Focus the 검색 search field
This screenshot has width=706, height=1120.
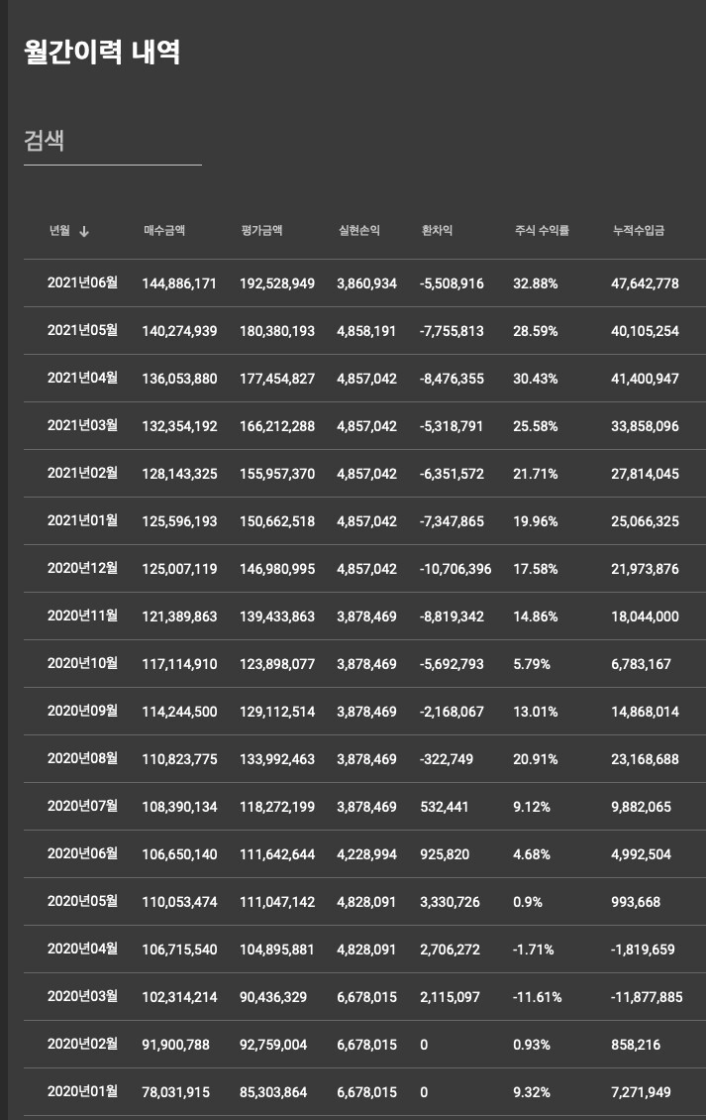[113, 142]
